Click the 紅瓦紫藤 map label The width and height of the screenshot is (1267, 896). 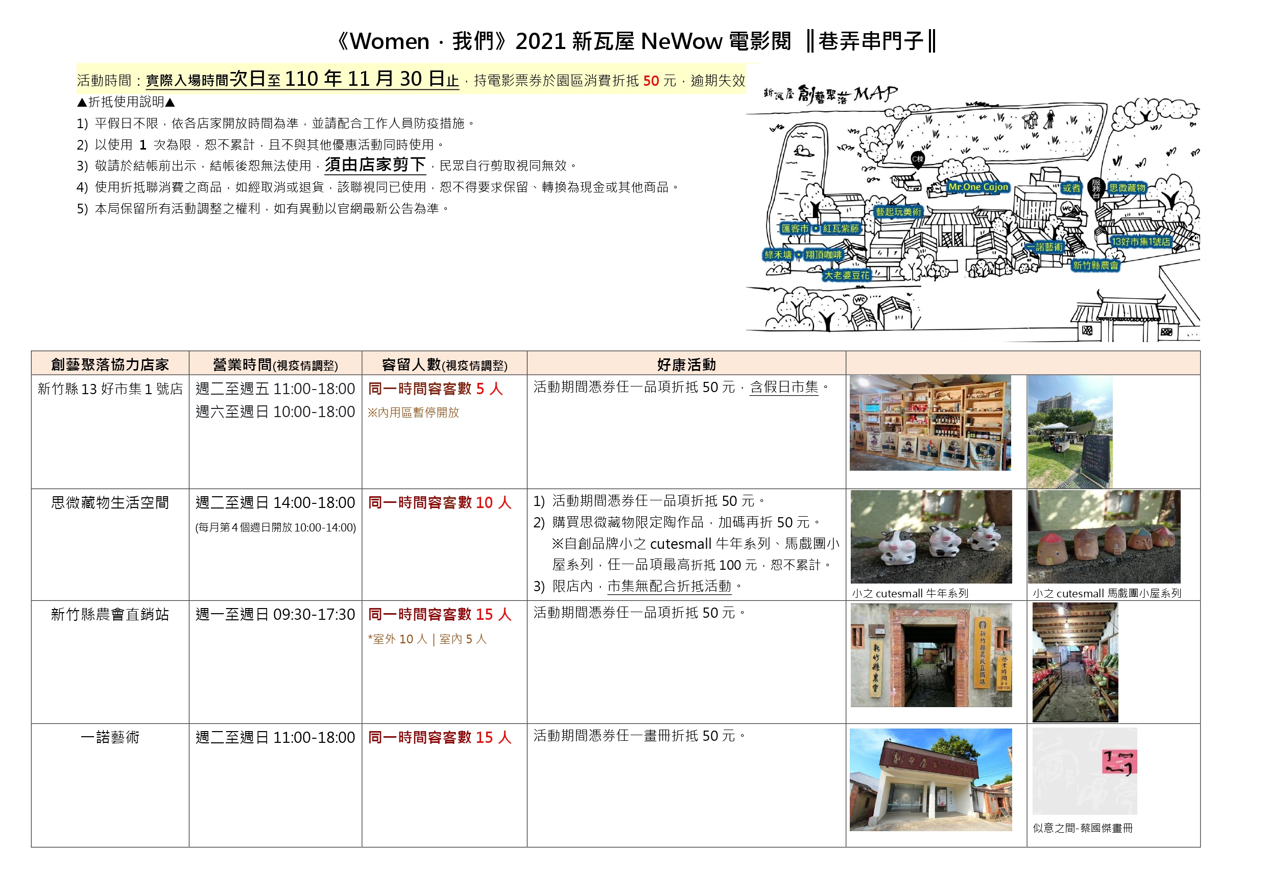[841, 228]
